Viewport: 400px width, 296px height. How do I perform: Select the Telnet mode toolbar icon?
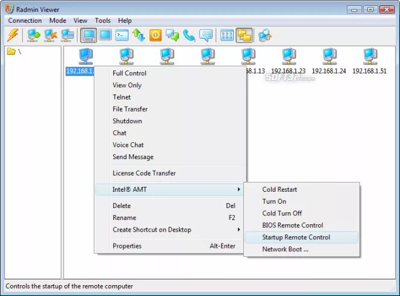pos(122,35)
